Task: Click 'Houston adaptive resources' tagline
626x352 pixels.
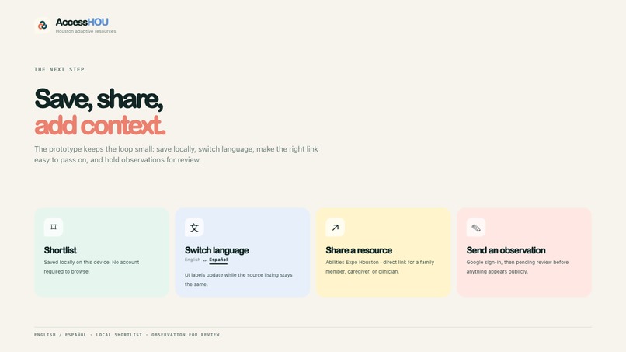Action: point(86,31)
